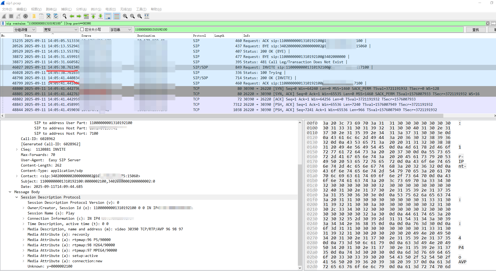Go to a specific packet number
The image size is (496, 271).
(86, 16)
